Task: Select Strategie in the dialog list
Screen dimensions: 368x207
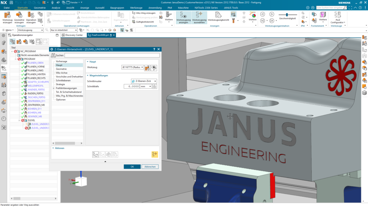Action: [60, 84]
